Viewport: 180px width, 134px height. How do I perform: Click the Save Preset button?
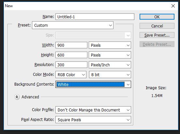157,35
